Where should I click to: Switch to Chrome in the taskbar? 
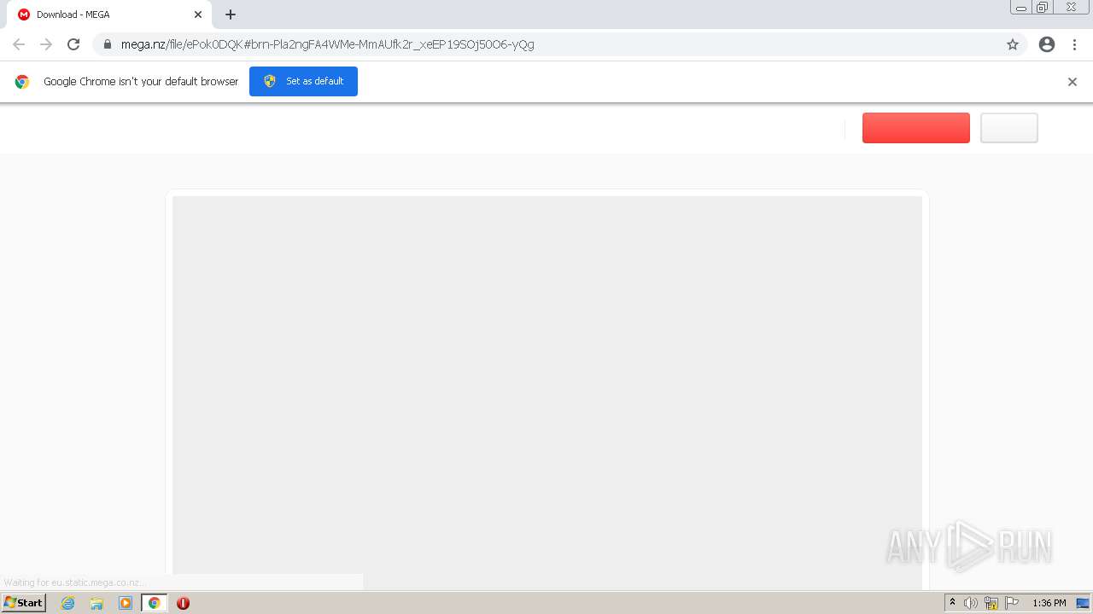155,603
